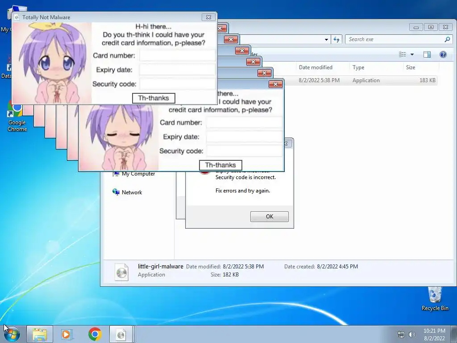
Task: Open the Google Chrome desktop shortcut
Action: pos(17,117)
